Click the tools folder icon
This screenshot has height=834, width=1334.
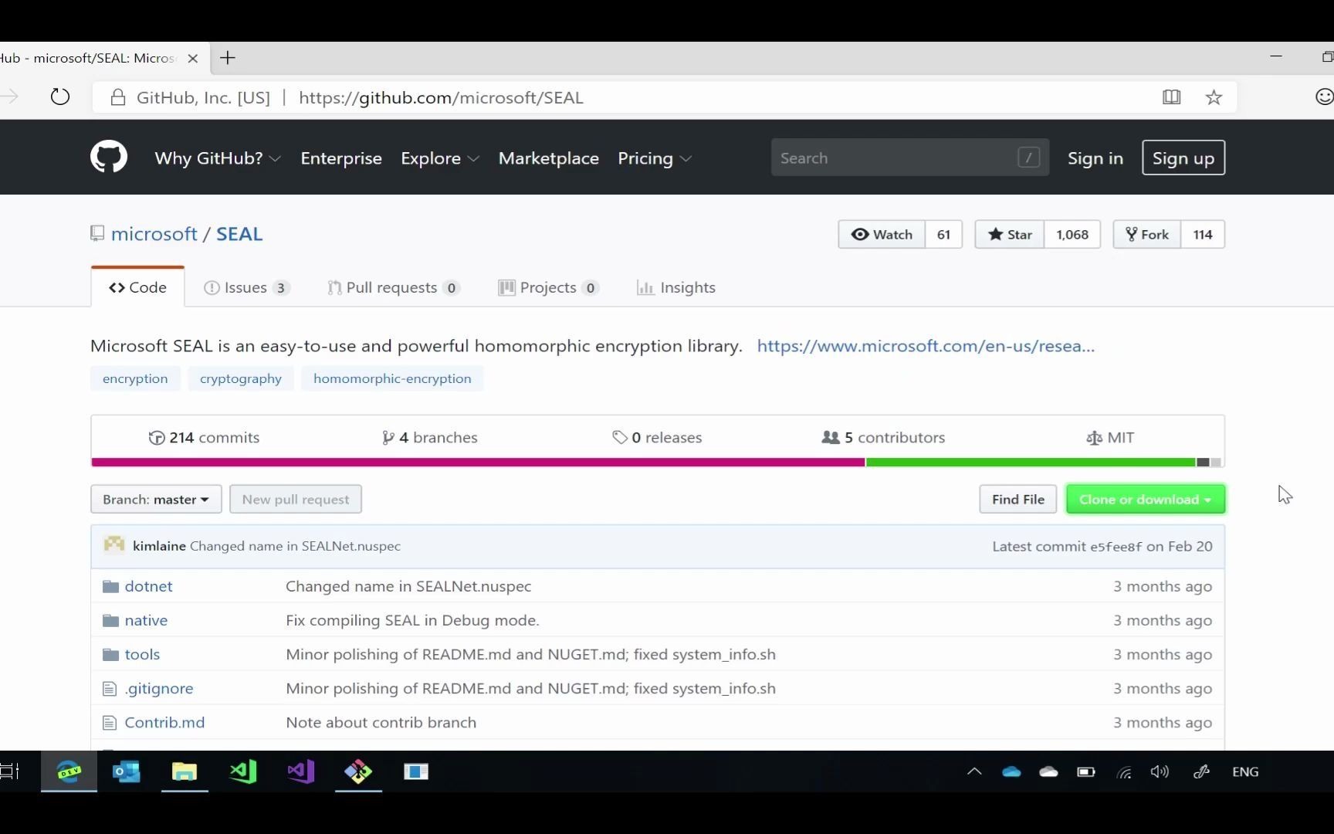(x=110, y=654)
